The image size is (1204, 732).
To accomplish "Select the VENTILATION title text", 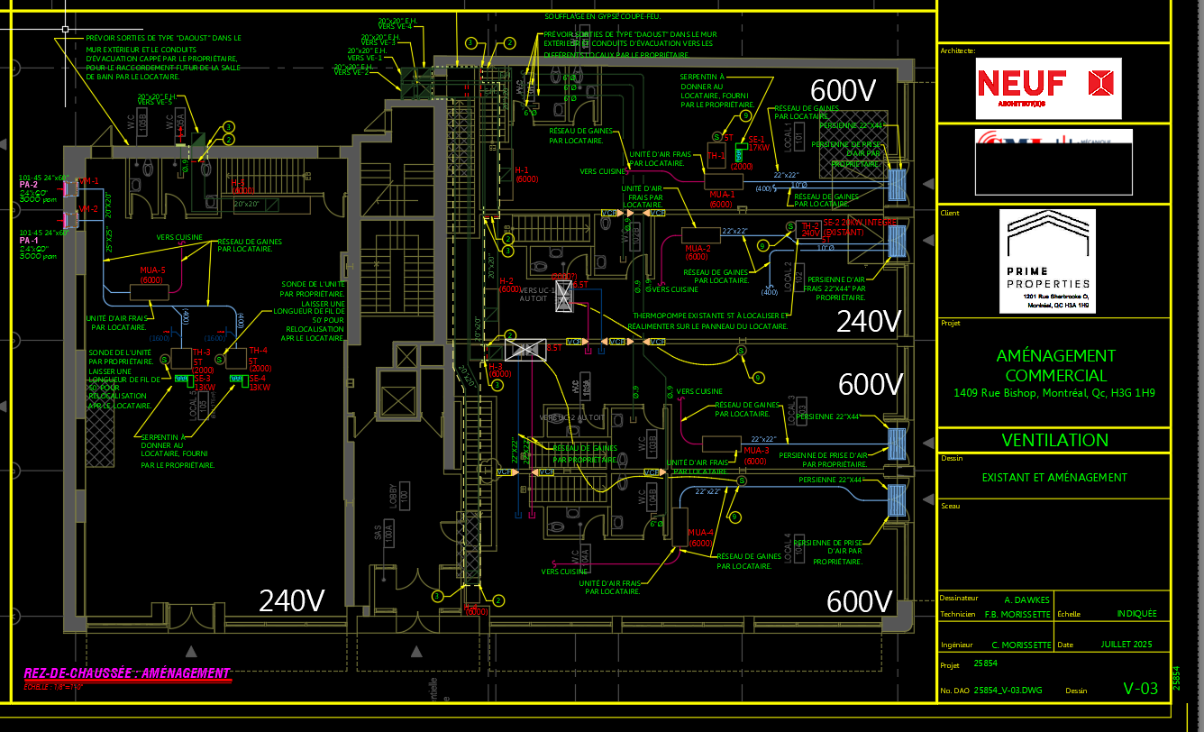I will click(x=1054, y=440).
